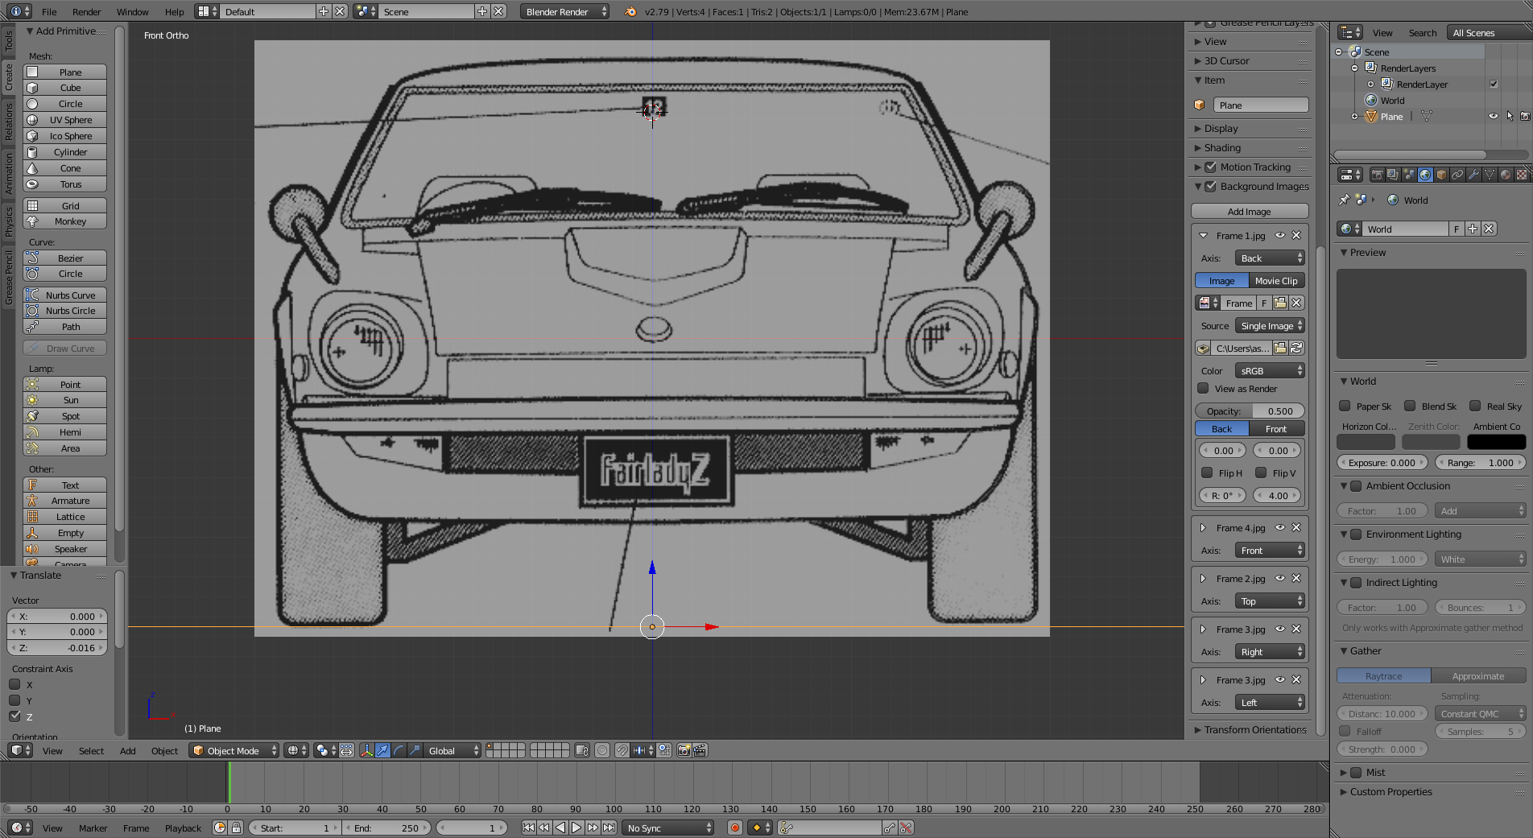Open the Render menu
The image size is (1533, 838).
pyautogui.click(x=86, y=11)
